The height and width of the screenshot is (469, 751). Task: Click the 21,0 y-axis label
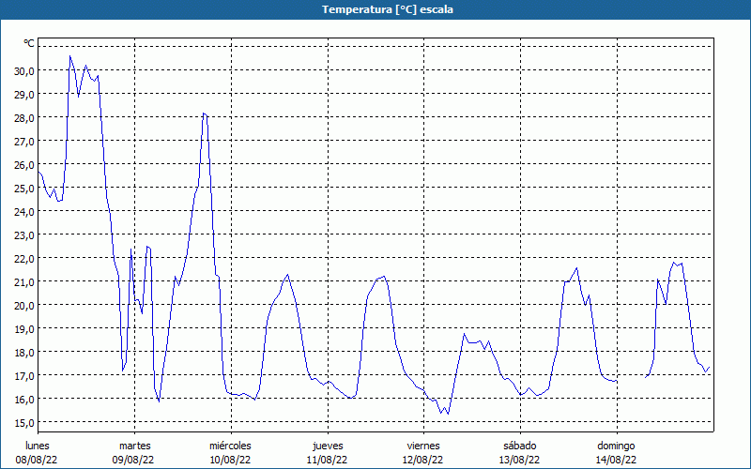[x=24, y=282]
